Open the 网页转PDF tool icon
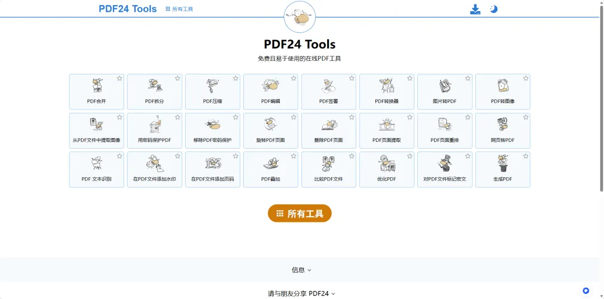 503,124
